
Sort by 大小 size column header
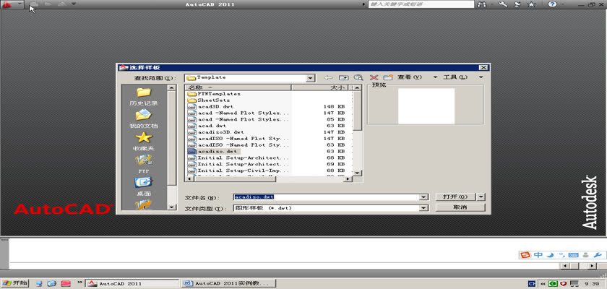(x=319, y=87)
